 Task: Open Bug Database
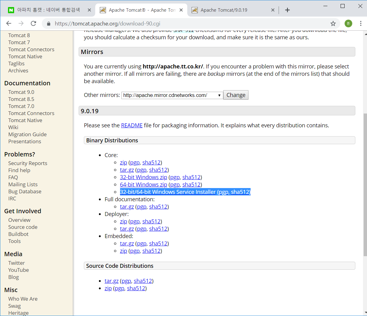(x=25, y=191)
